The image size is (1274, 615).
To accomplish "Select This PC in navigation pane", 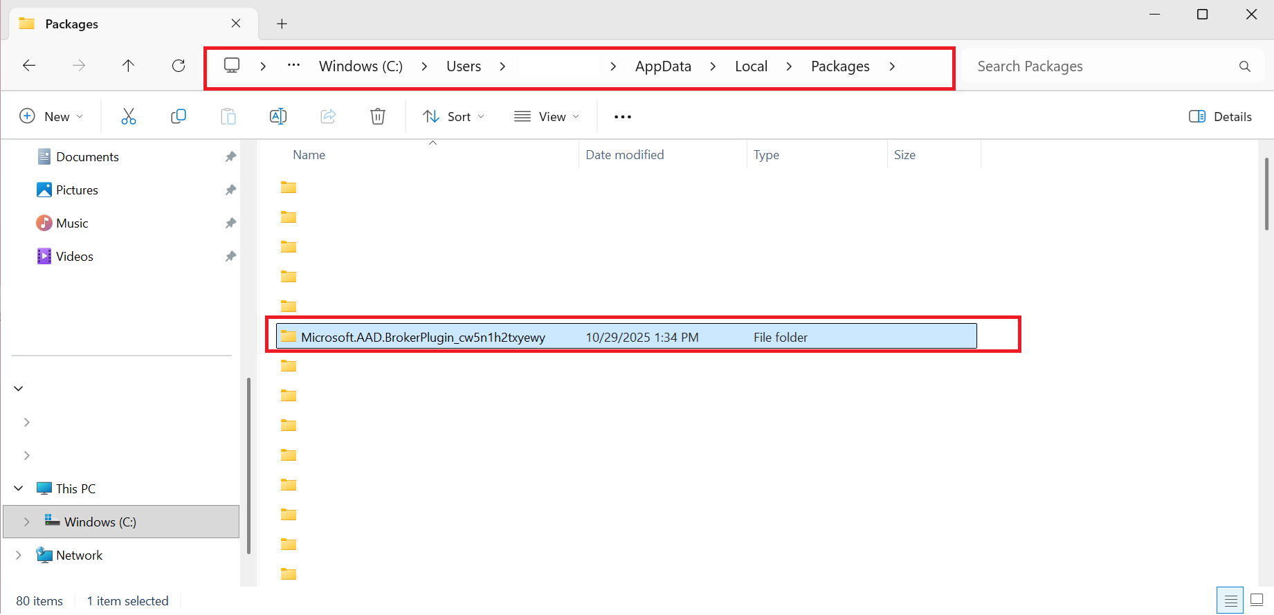I will click(x=75, y=488).
